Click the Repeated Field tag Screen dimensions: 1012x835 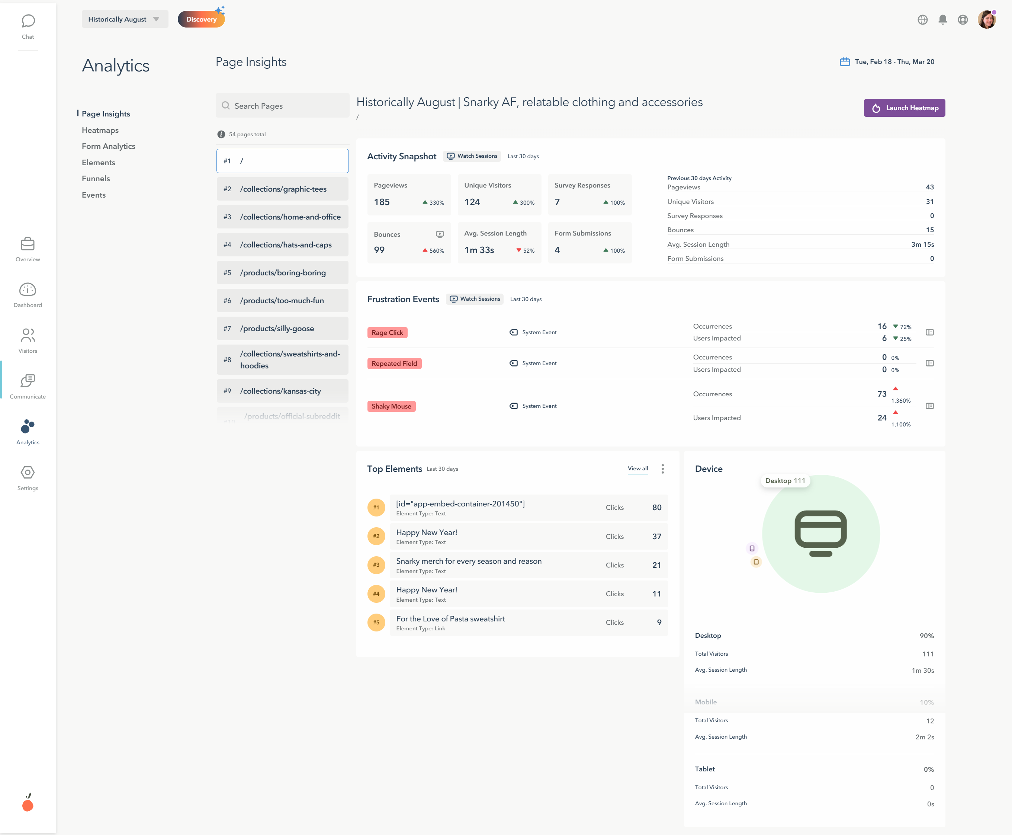click(394, 363)
